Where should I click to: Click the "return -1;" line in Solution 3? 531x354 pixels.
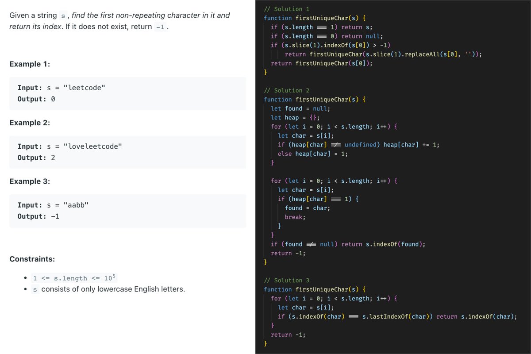(288, 335)
